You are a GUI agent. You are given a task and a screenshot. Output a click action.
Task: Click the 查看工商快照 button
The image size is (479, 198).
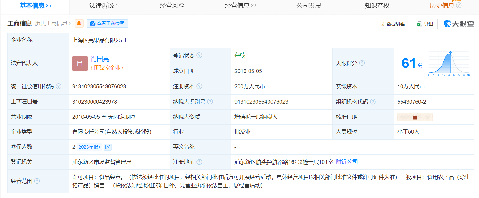(x=107, y=24)
